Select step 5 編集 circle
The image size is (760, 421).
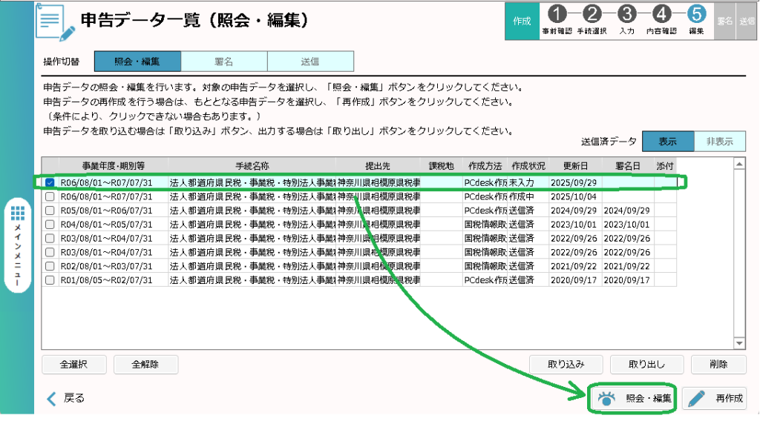coord(696,14)
